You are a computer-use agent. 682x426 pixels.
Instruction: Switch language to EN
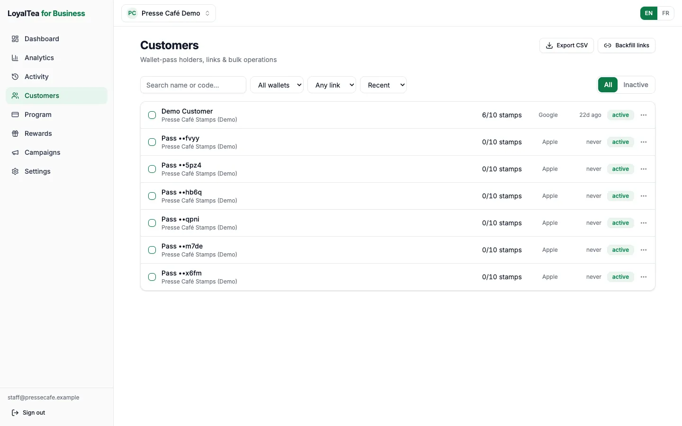(649, 13)
